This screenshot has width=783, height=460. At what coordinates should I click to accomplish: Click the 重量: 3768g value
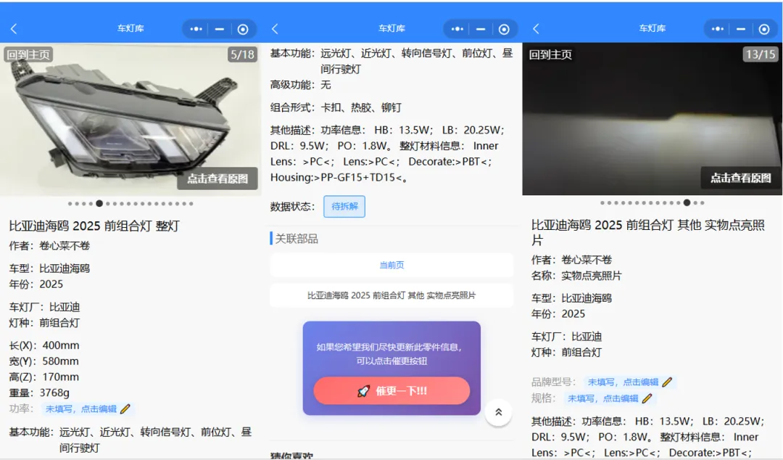(39, 393)
